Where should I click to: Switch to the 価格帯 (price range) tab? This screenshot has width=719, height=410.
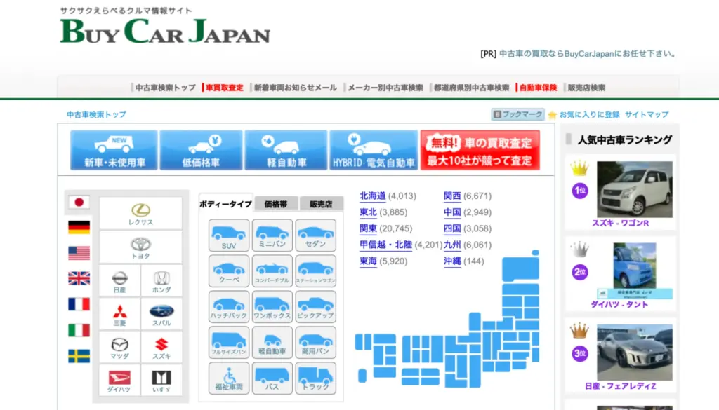[x=277, y=202]
